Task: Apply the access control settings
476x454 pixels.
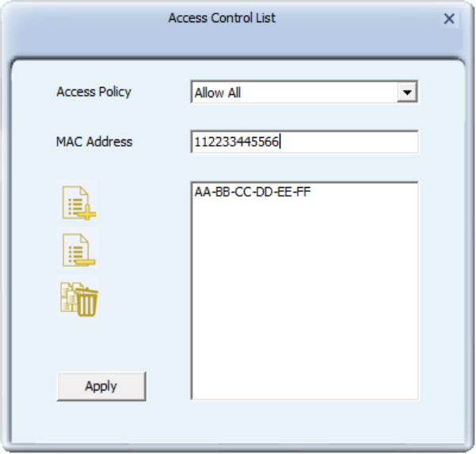Action: click(x=101, y=387)
